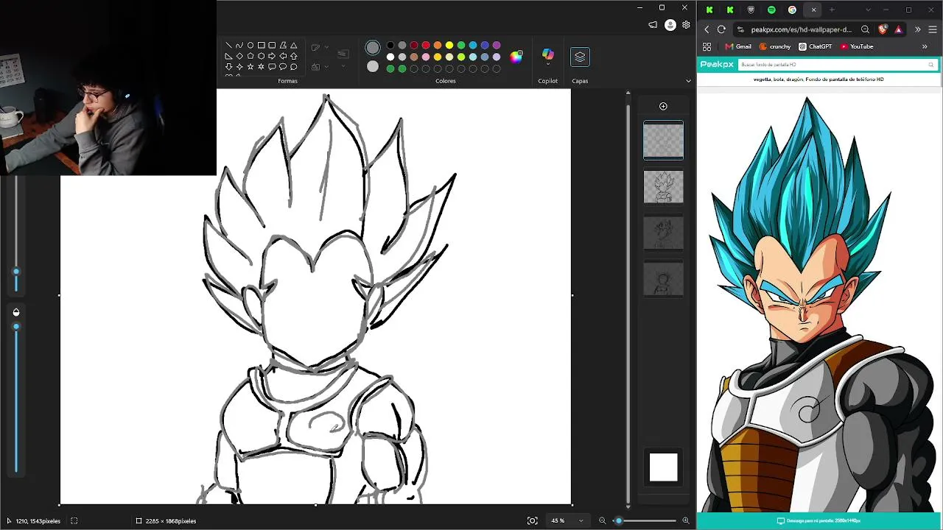Pick the yellow color swatch

pyautogui.click(x=449, y=46)
